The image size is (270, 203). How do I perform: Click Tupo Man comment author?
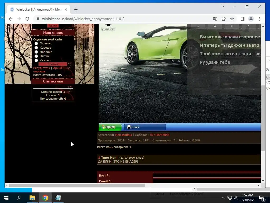(109, 158)
